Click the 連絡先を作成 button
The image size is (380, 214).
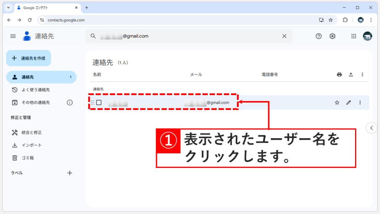pyautogui.click(x=29, y=58)
